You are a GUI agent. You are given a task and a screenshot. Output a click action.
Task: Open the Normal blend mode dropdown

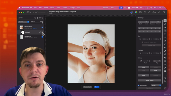(24, 22)
